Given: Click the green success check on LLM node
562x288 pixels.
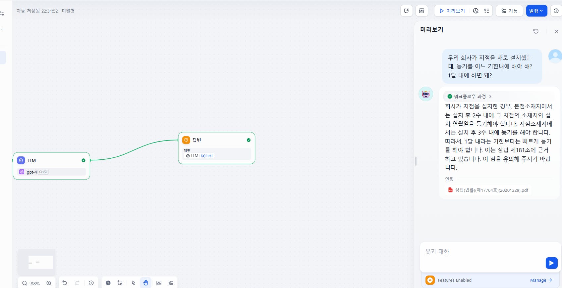Looking at the screenshot, I should point(84,160).
